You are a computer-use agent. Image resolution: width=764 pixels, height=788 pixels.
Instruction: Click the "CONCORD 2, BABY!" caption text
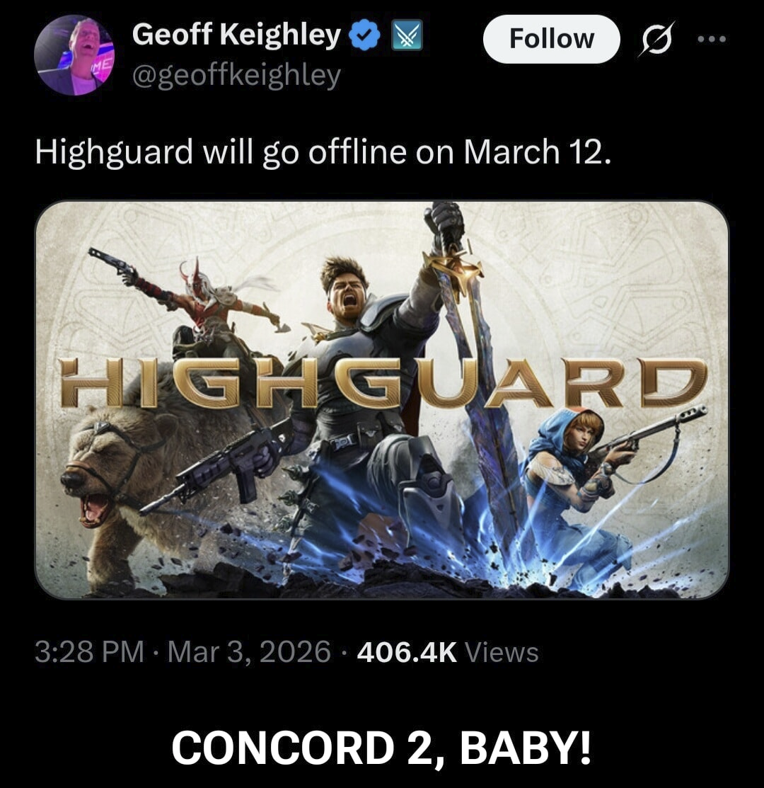(x=381, y=748)
